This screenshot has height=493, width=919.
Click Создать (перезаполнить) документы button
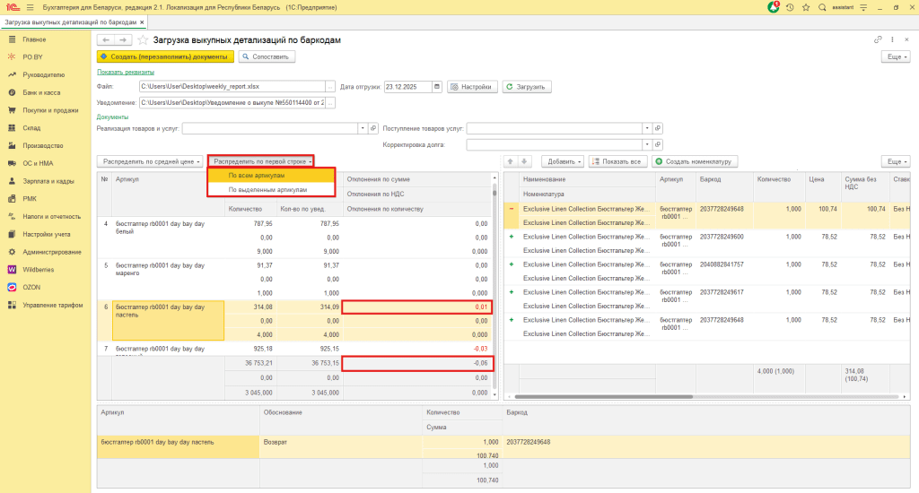165,56
